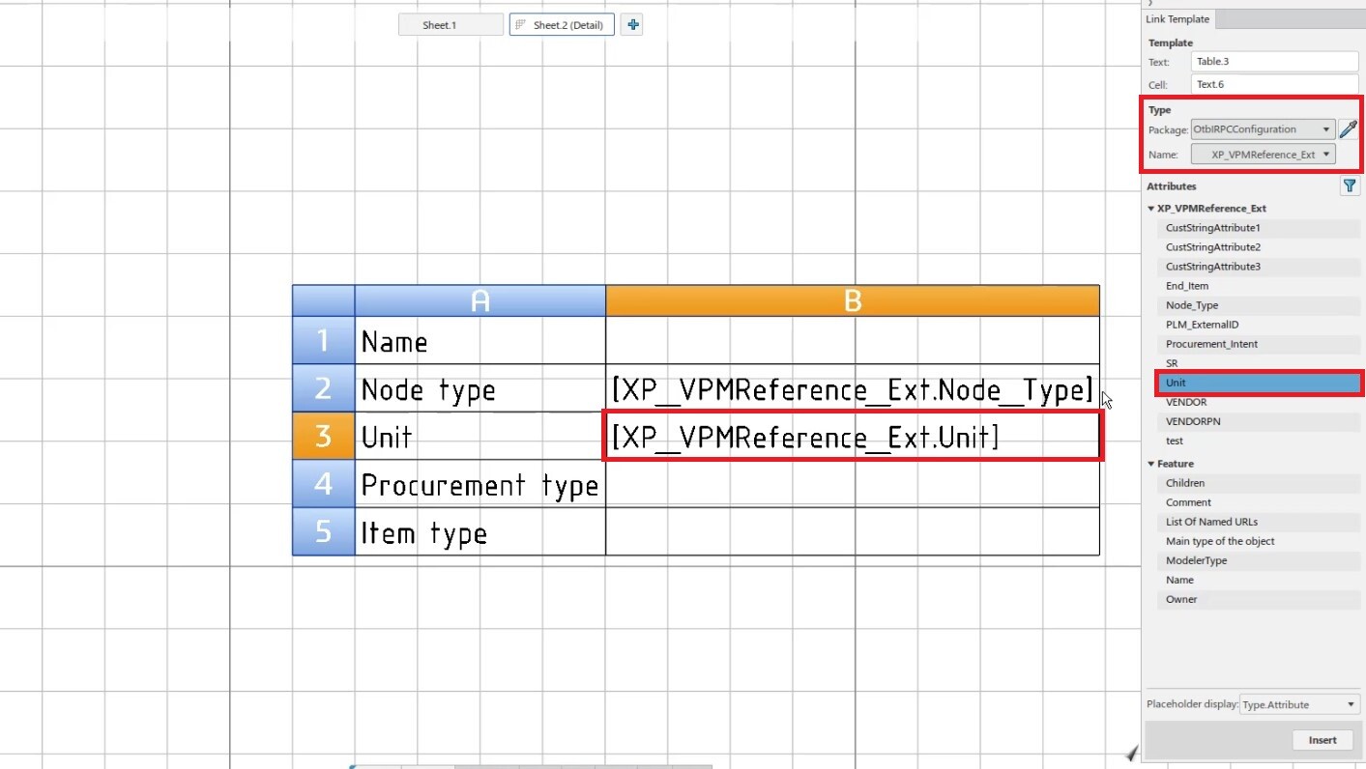Image resolution: width=1366 pixels, height=769 pixels.
Task: Click the attributes filter funnel icon
Action: pyautogui.click(x=1350, y=186)
